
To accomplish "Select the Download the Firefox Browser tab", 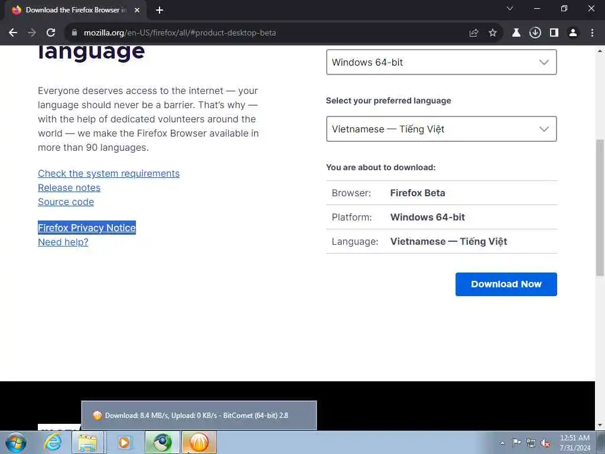I will [76, 11].
